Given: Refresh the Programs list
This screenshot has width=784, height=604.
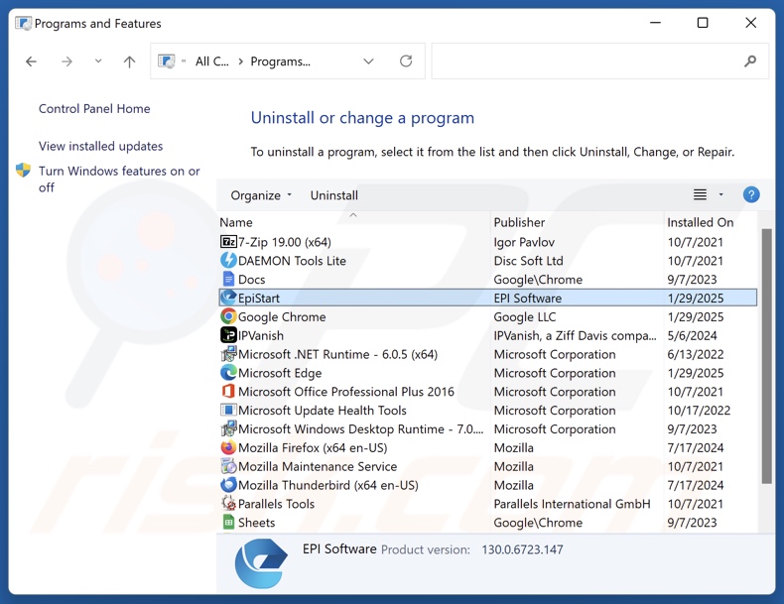Looking at the screenshot, I should coord(406,60).
